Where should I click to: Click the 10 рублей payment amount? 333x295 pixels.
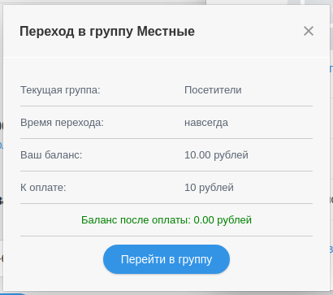209,188
